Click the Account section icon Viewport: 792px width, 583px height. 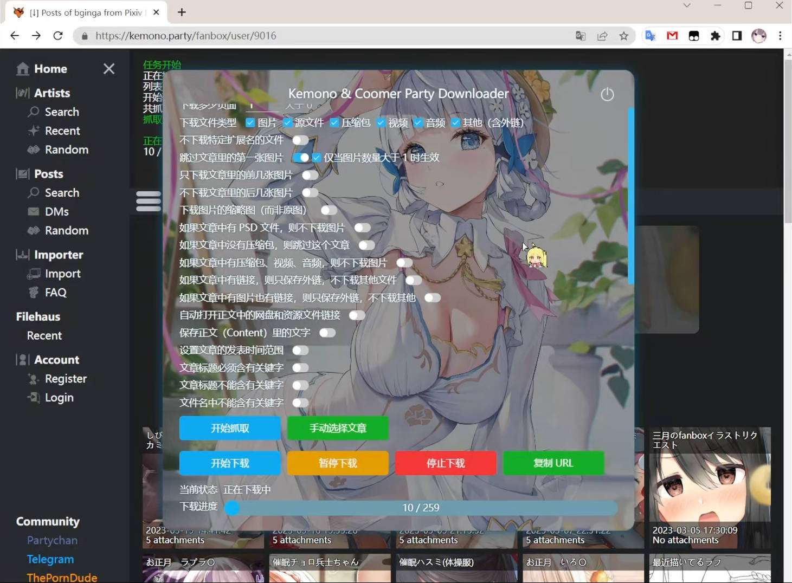(23, 360)
